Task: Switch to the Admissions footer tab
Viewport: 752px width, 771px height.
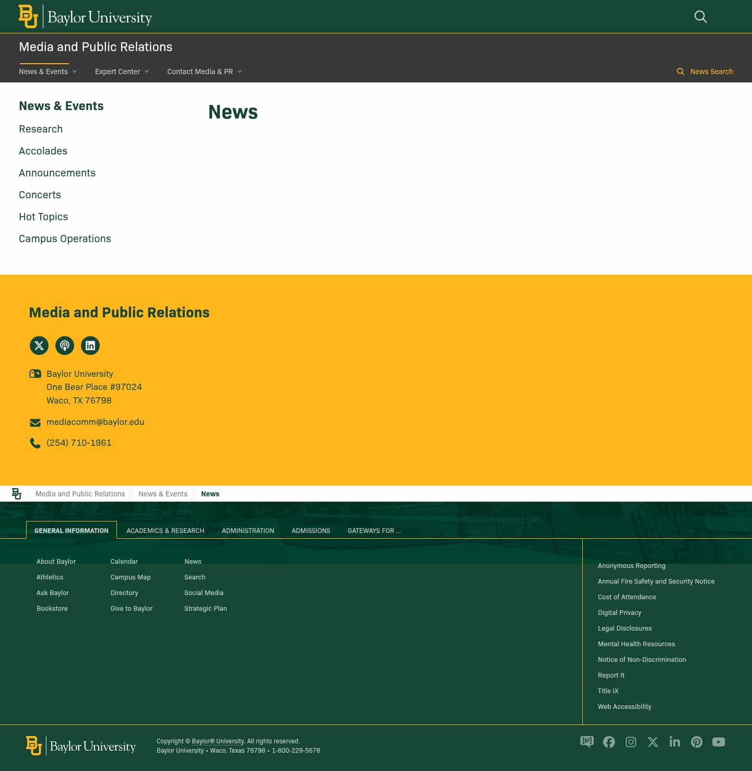Action: coord(311,530)
